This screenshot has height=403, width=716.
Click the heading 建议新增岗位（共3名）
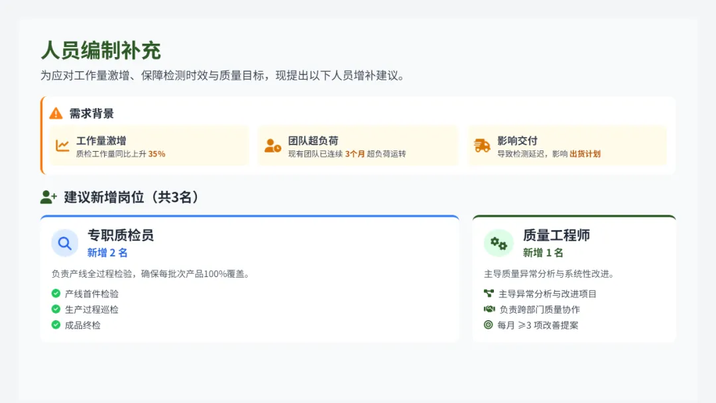tap(131, 197)
